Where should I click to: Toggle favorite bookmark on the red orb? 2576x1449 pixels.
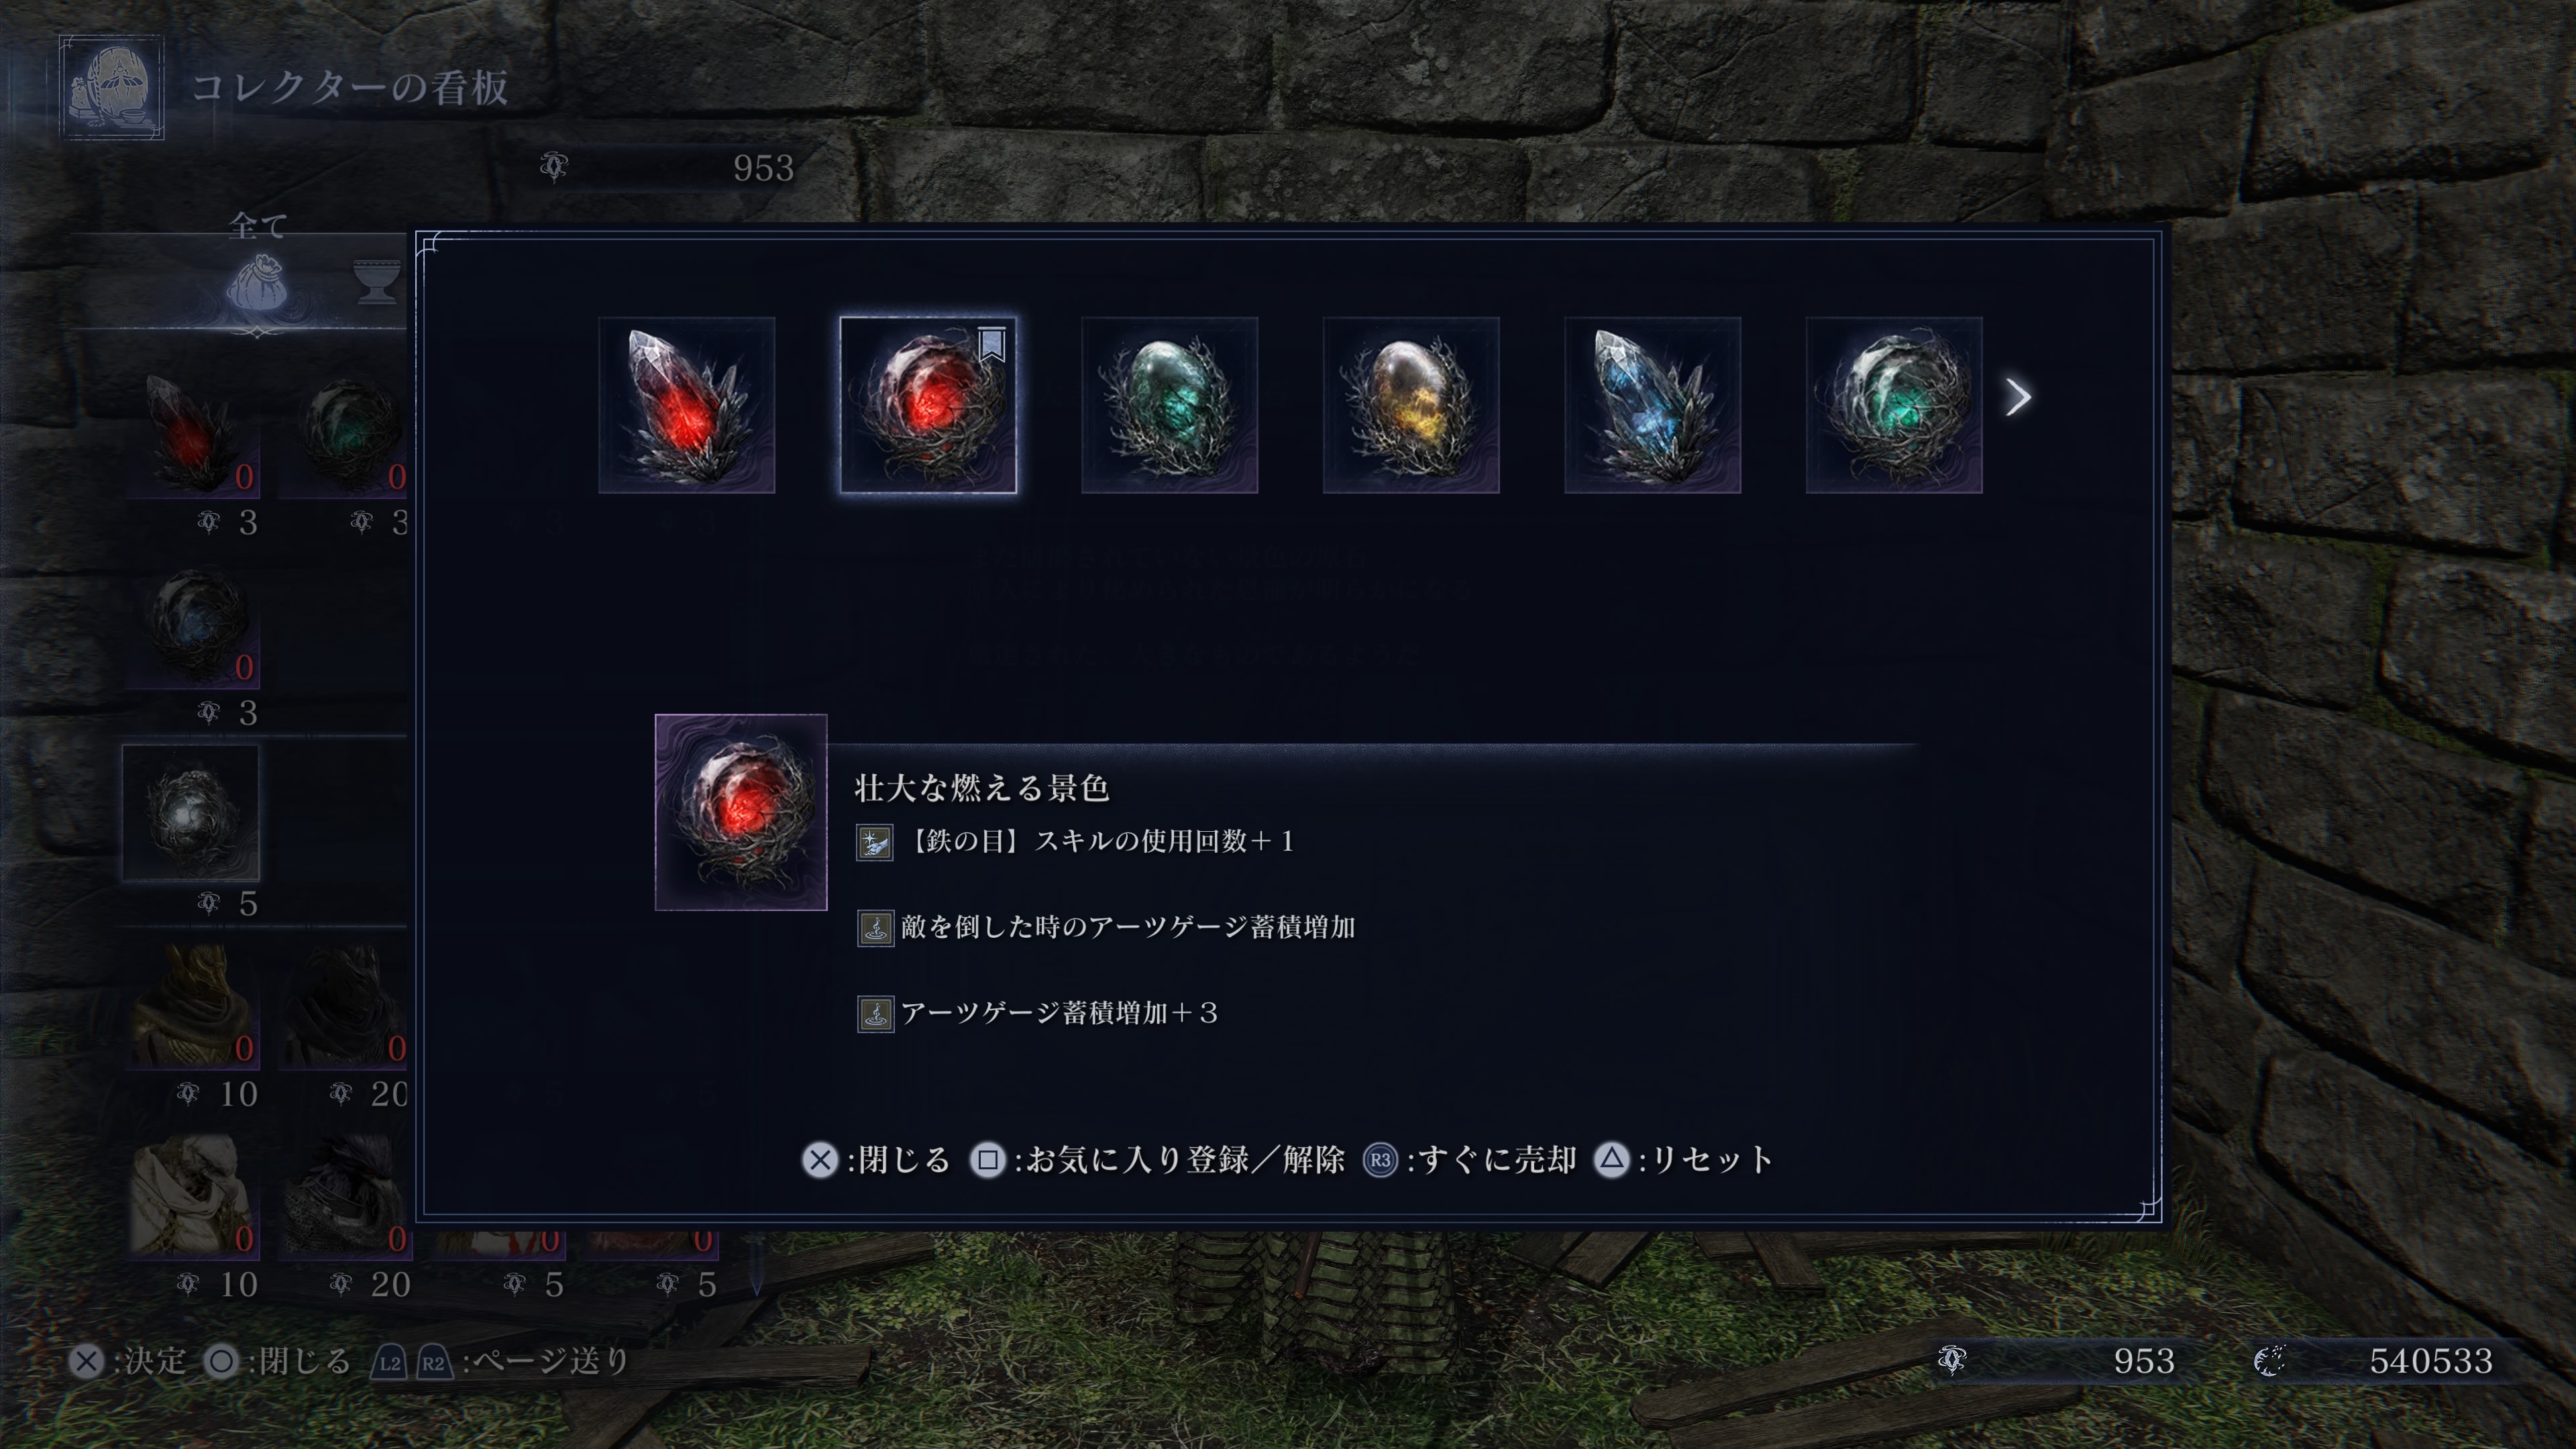pyautogui.click(x=991, y=345)
